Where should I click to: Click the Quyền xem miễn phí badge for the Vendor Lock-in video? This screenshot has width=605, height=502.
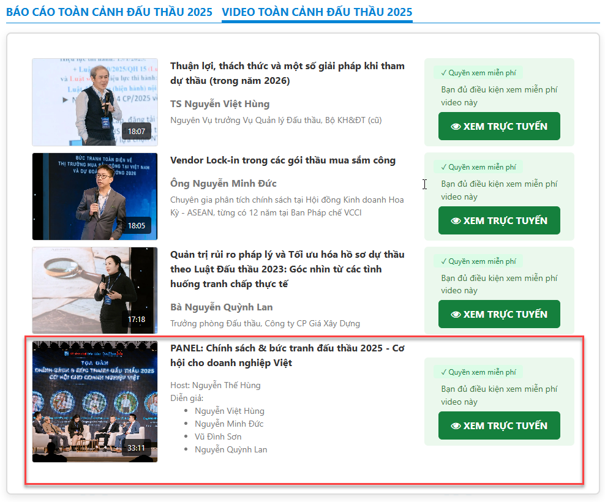pyautogui.click(x=478, y=167)
